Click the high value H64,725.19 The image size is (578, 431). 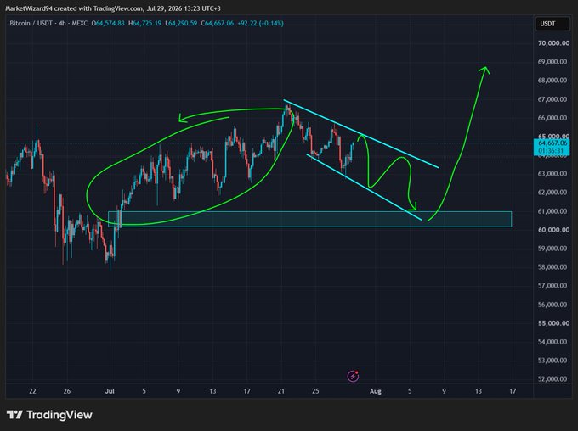pos(144,23)
